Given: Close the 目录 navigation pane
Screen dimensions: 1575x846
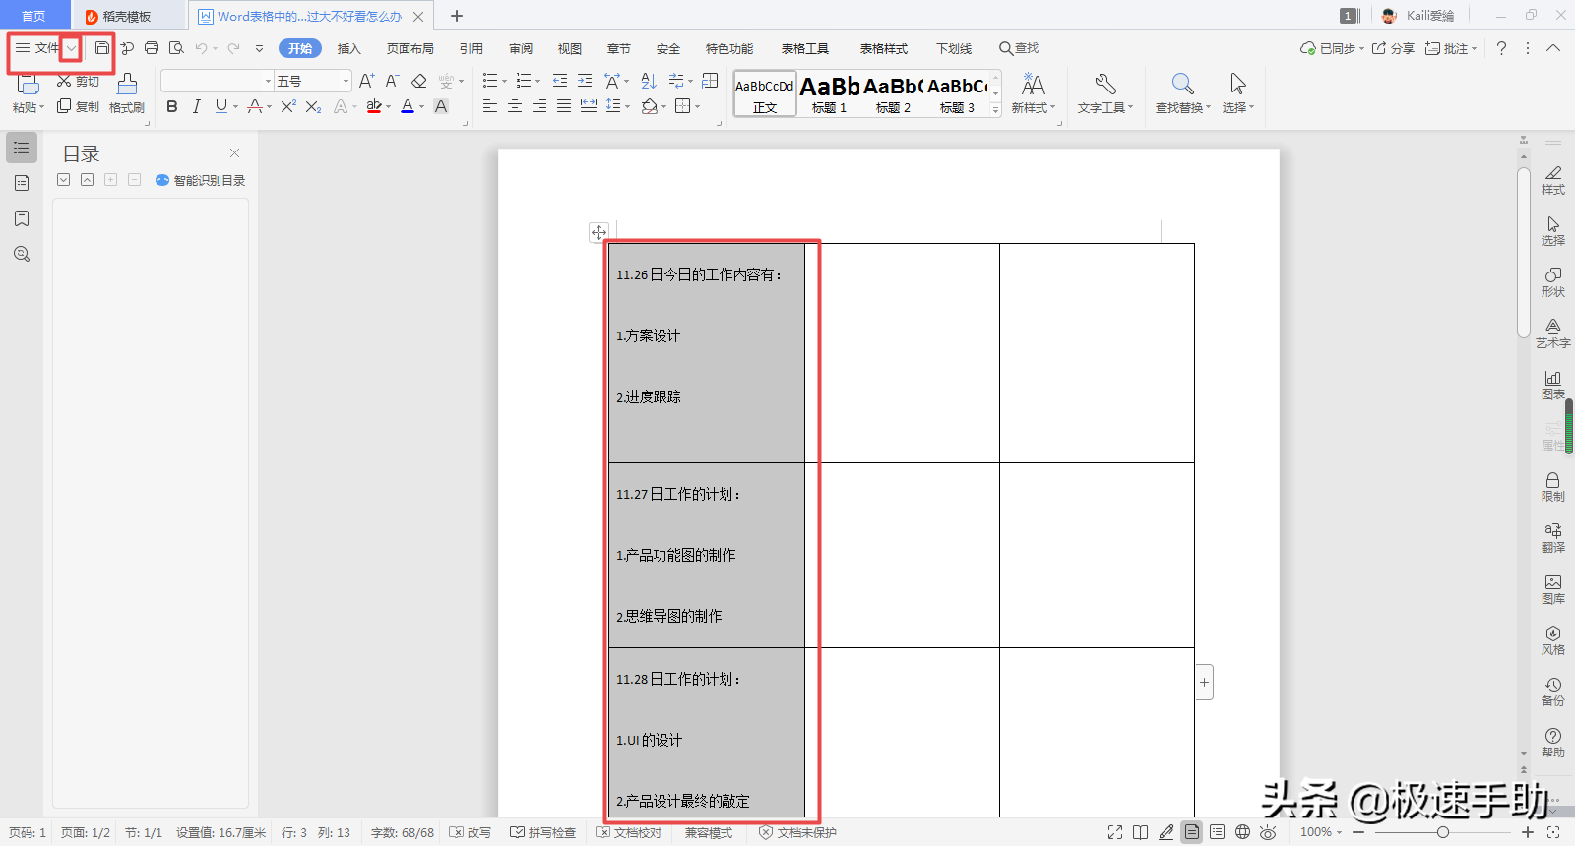Looking at the screenshot, I should 234,152.
